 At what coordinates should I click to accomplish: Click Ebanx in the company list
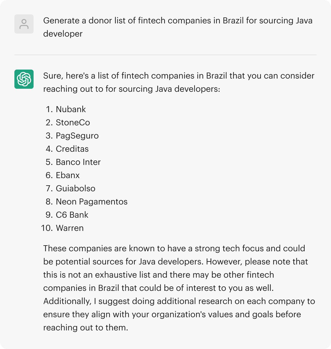(68, 175)
